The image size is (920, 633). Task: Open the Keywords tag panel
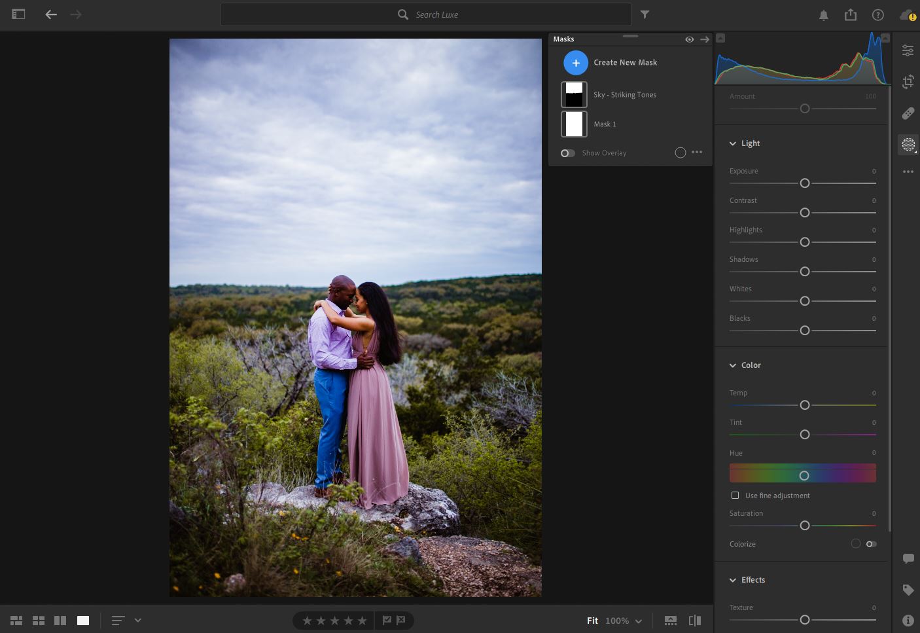point(908,590)
